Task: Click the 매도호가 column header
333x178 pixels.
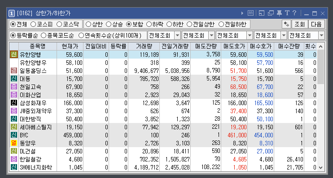Action: (x=234, y=47)
